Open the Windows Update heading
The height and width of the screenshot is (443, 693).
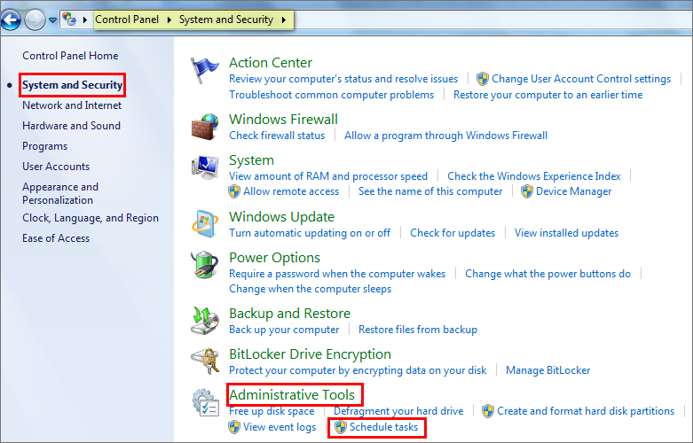[281, 217]
